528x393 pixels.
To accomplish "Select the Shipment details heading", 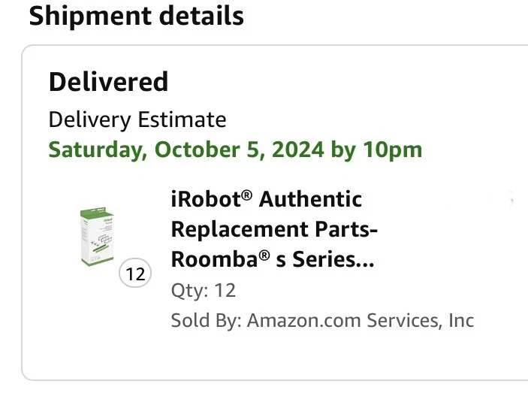I will point(136,15).
